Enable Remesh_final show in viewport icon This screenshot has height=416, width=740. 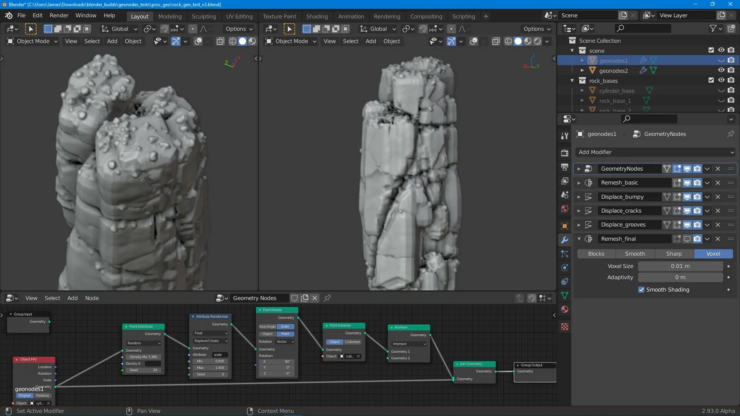(687, 239)
